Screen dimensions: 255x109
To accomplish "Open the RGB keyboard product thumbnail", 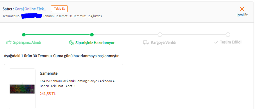I will point(22,89).
